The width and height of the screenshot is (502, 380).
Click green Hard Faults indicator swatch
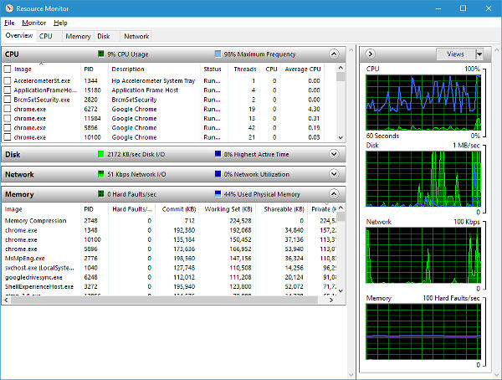[x=101, y=194]
